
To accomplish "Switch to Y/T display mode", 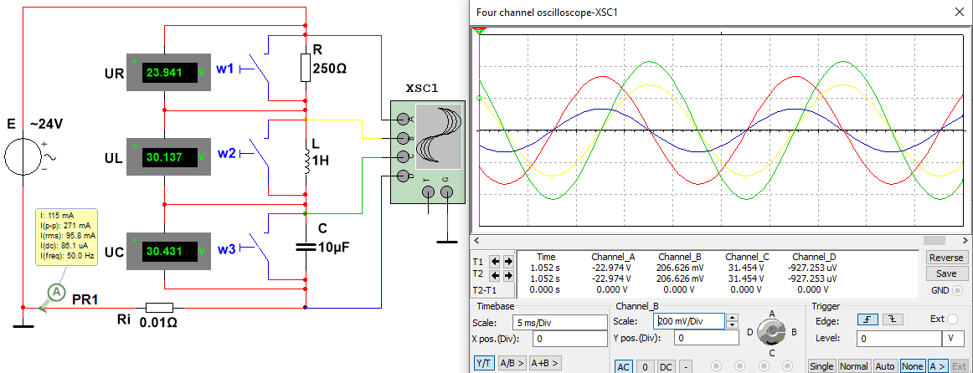I will [x=484, y=363].
